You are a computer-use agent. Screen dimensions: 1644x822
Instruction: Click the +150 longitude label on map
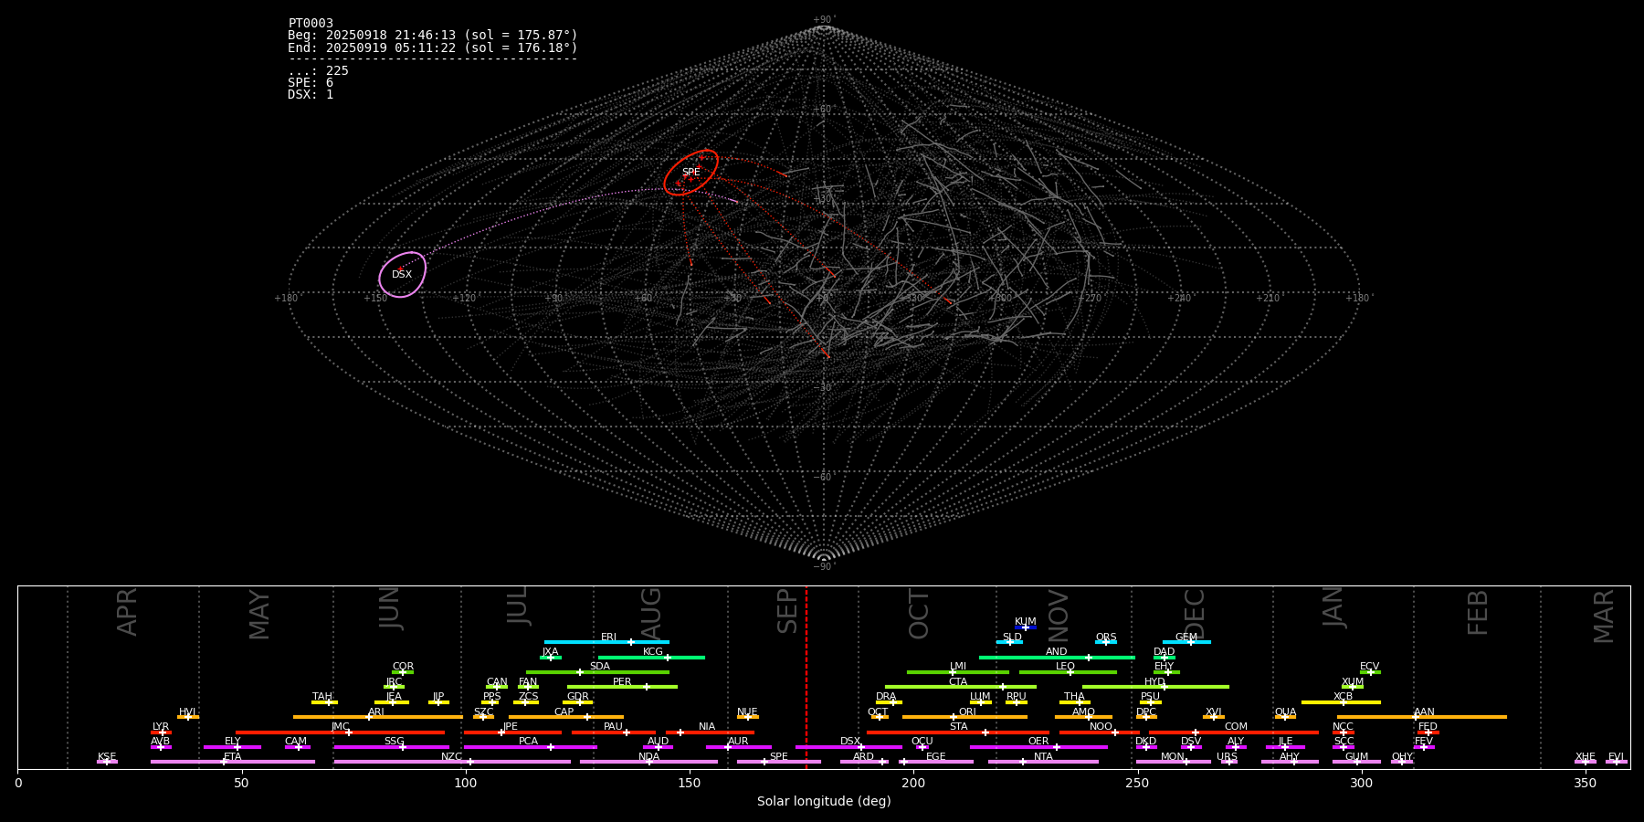tap(374, 298)
